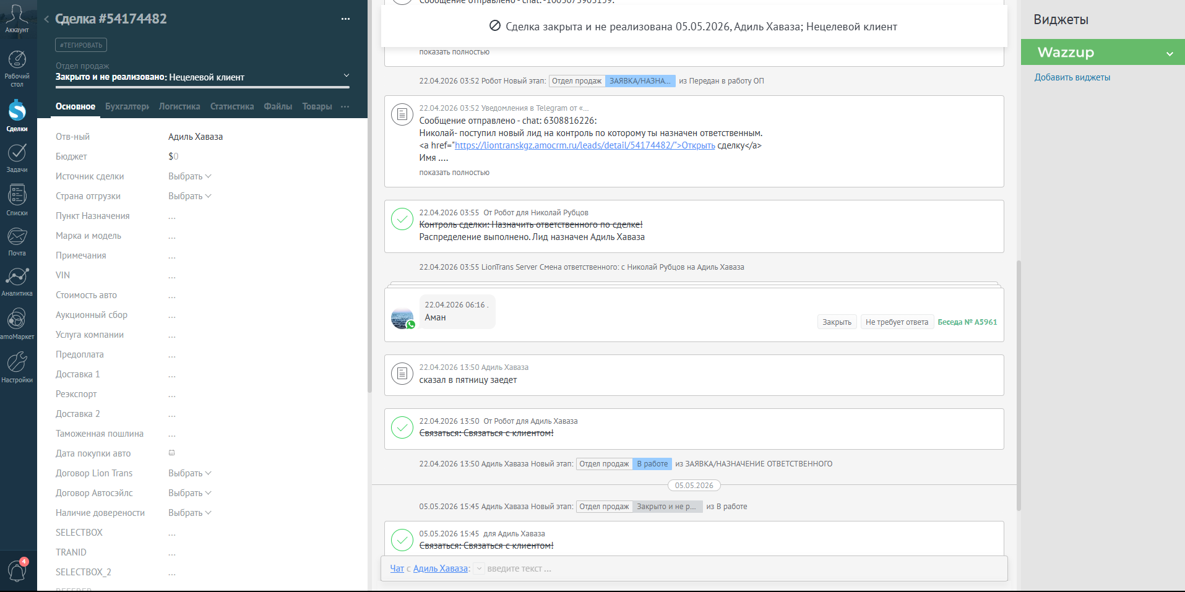Open Договор Lion Trans Выбрать dropdown
The image size is (1185, 592).
click(190, 473)
